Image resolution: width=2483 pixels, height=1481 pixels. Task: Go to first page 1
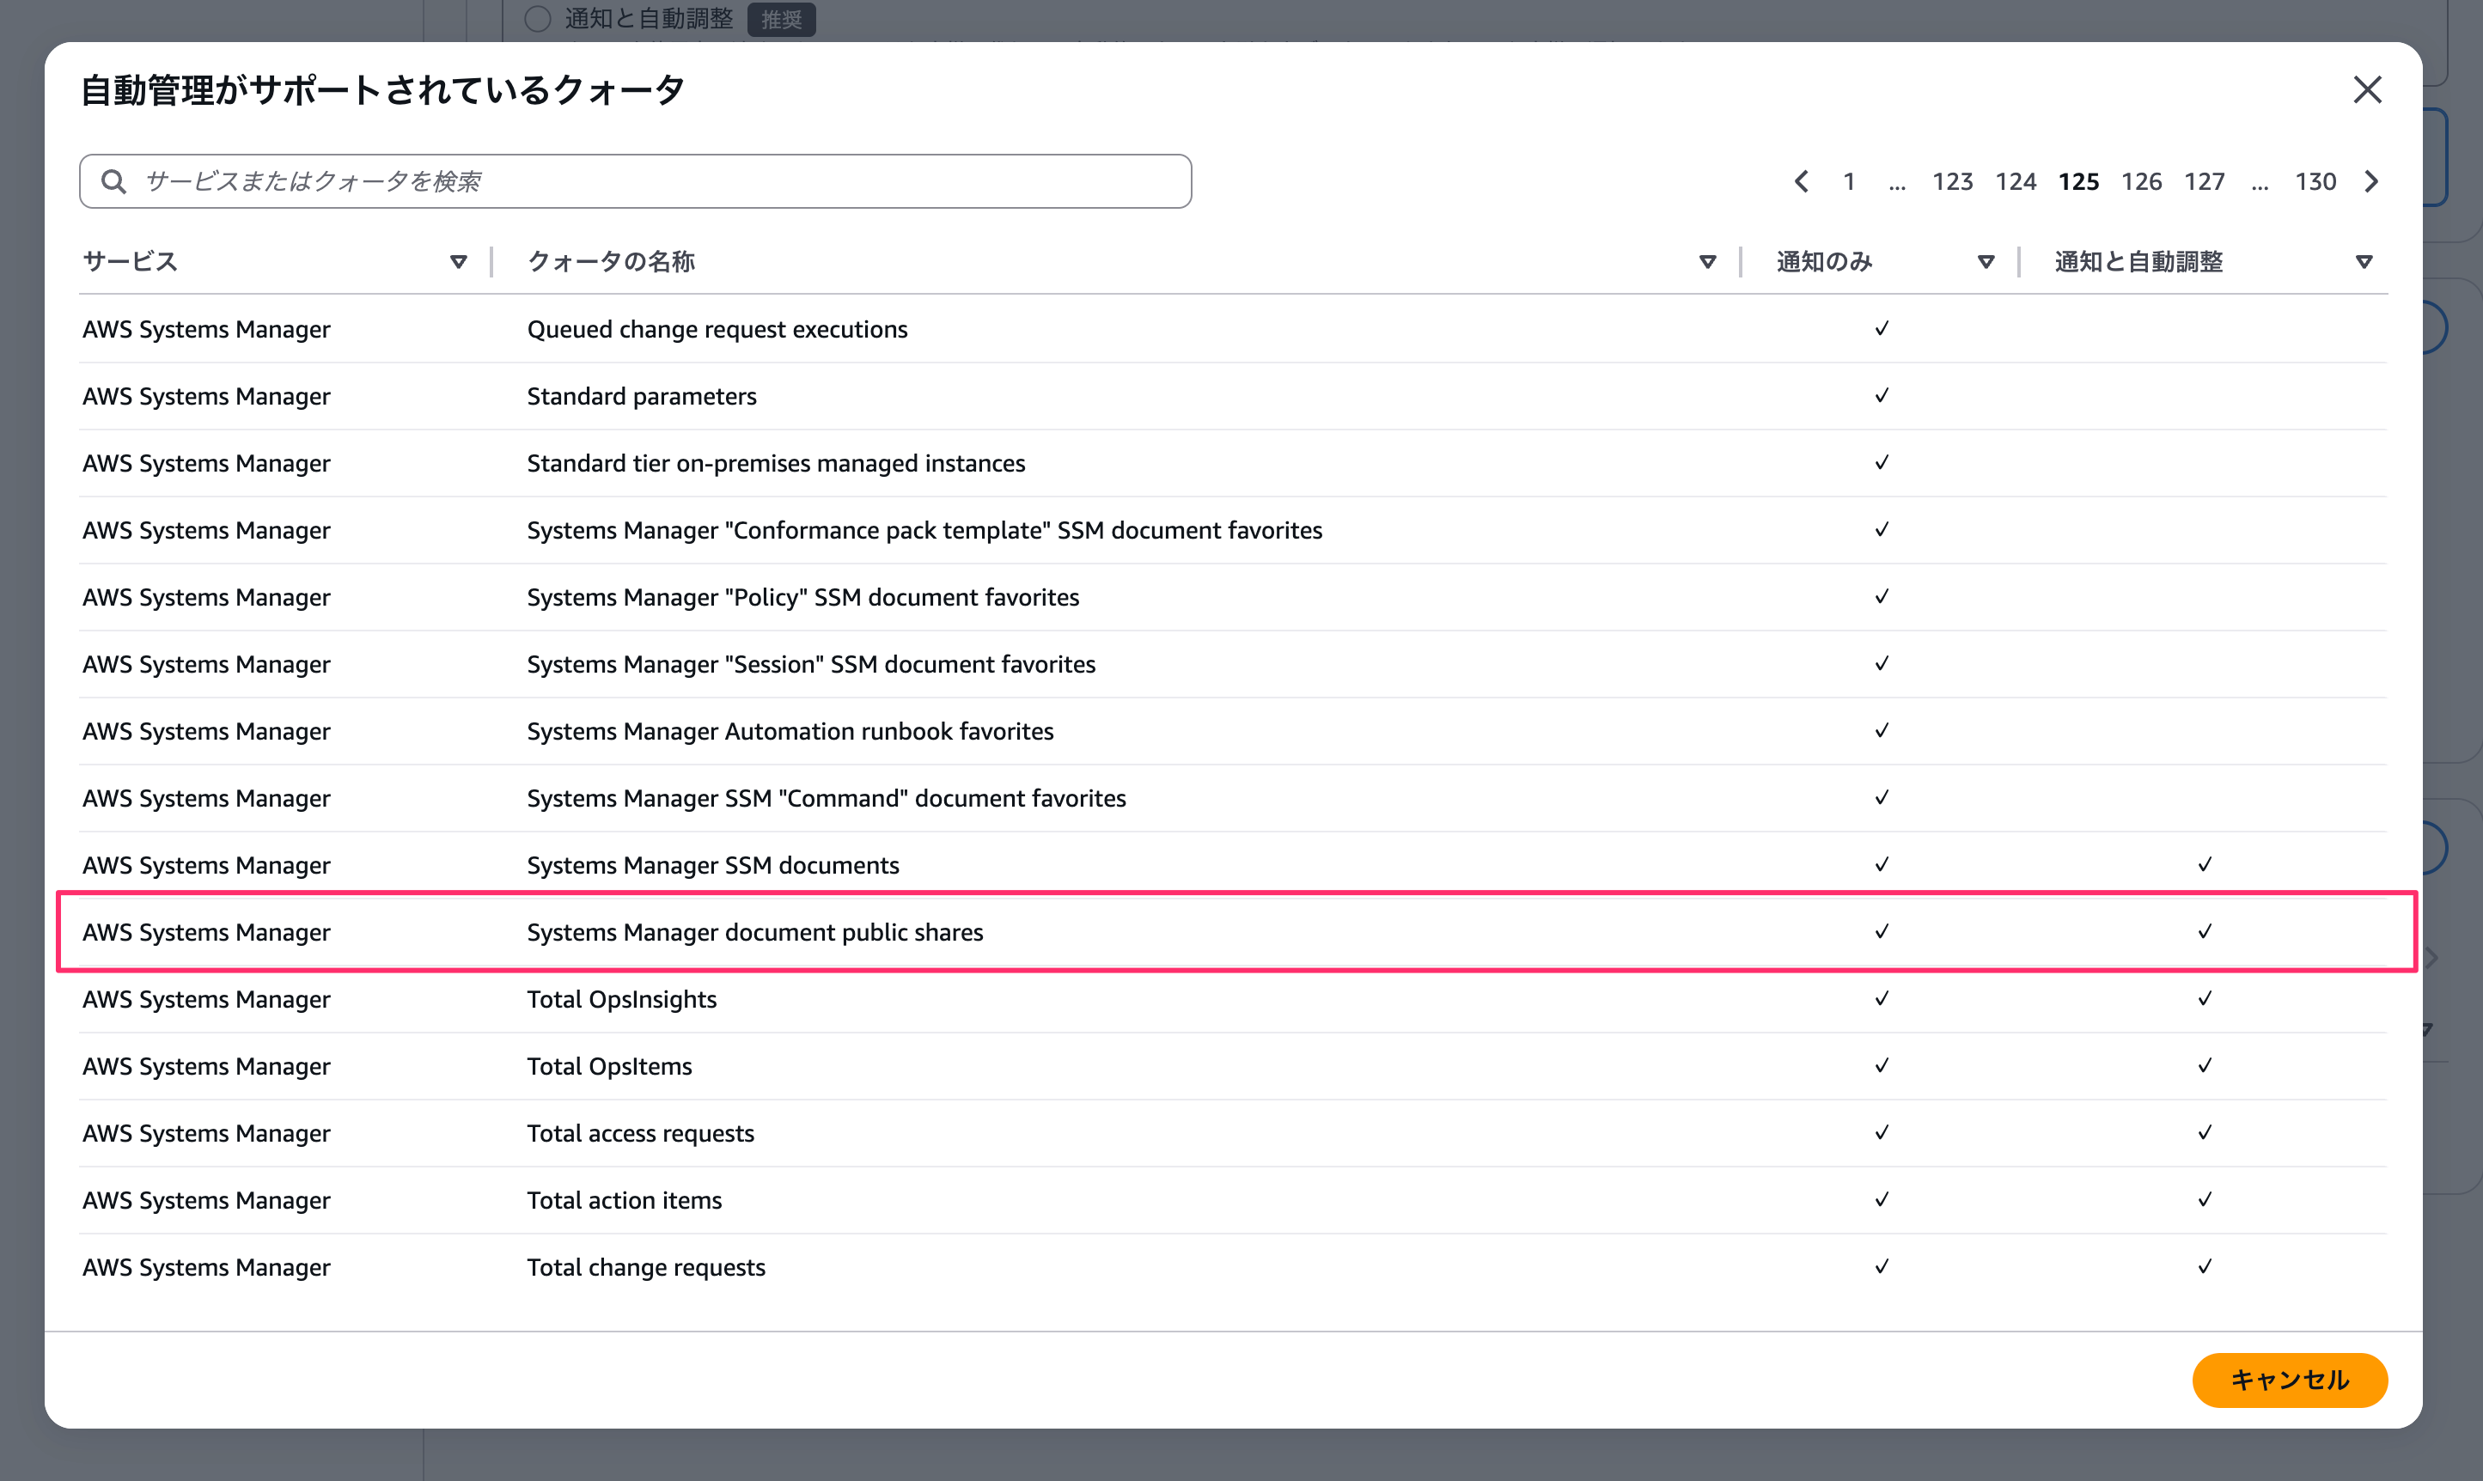click(1849, 181)
